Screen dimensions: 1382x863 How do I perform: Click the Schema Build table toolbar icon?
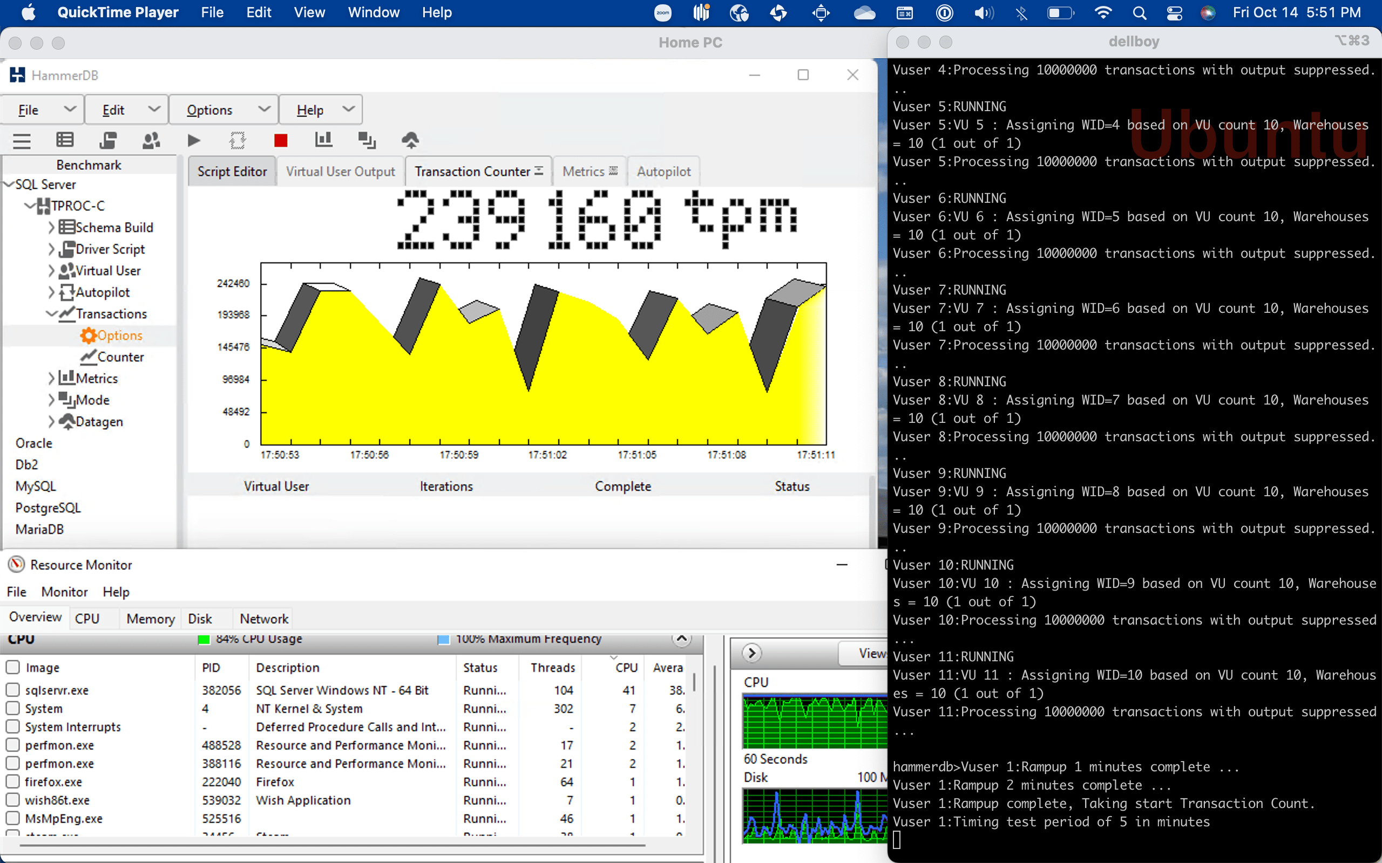[x=65, y=140]
